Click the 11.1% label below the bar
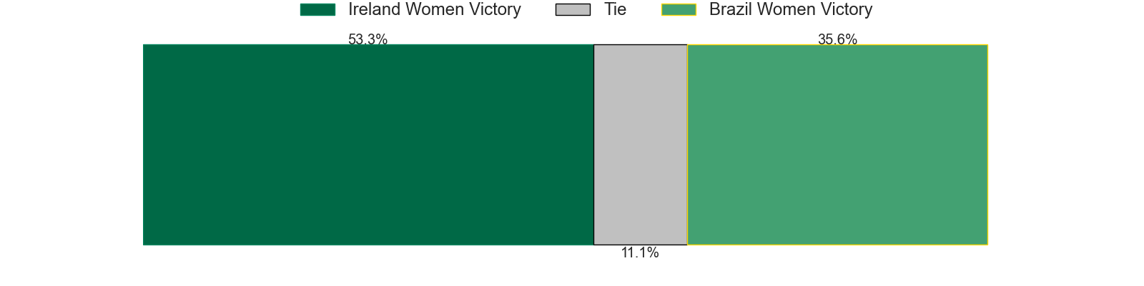1144x286 pixels. click(640, 252)
